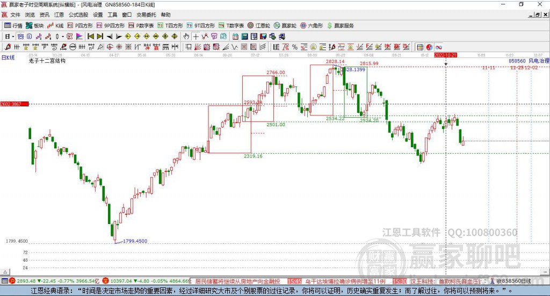Click the 行情 toolbar button

(13, 26)
